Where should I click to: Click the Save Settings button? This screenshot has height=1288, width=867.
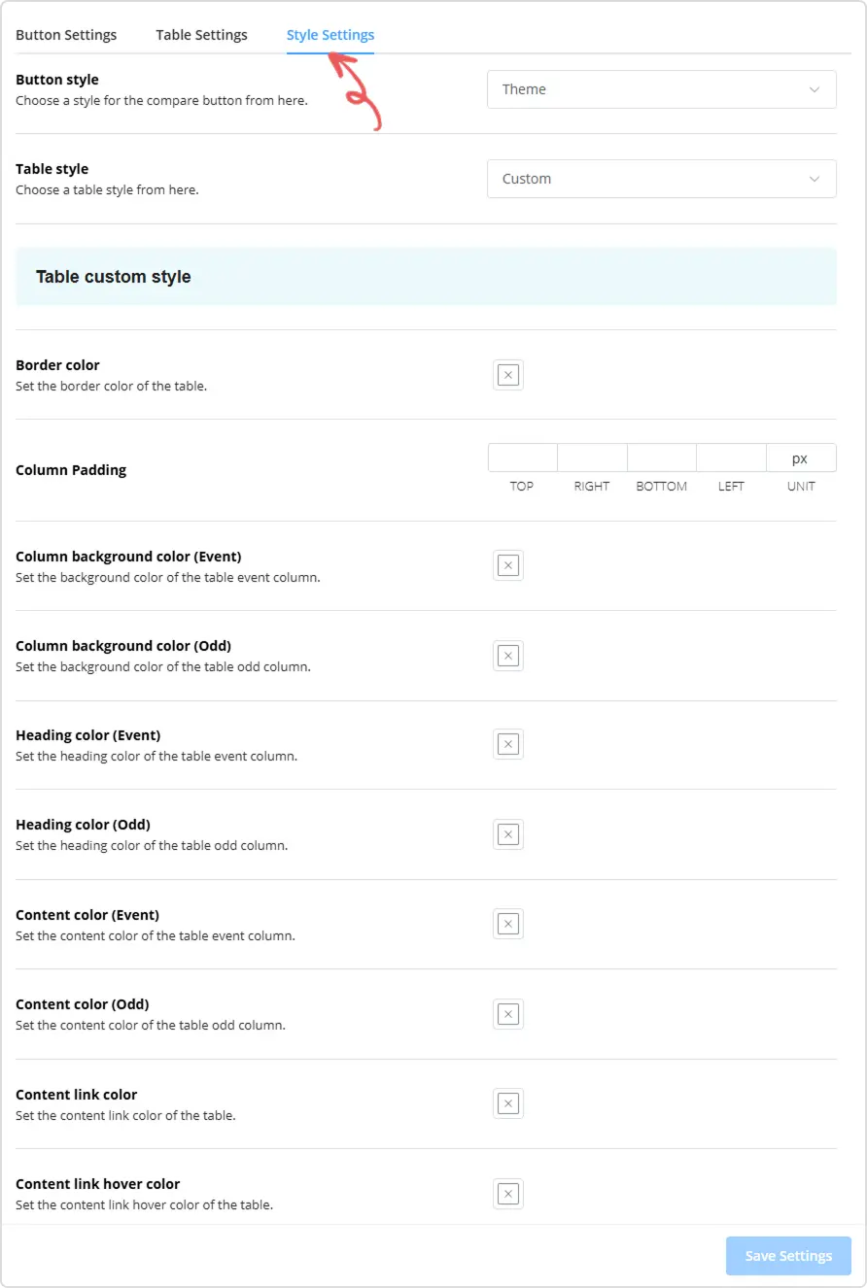pyautogui.click(x=787, y=1255)
